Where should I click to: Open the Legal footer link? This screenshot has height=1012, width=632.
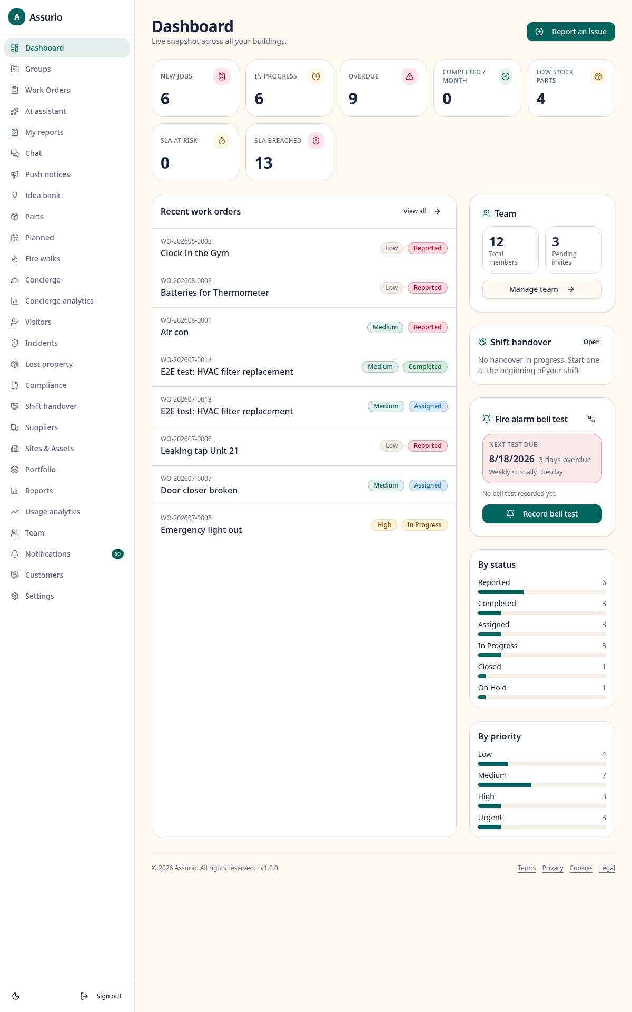click(607, 868)
